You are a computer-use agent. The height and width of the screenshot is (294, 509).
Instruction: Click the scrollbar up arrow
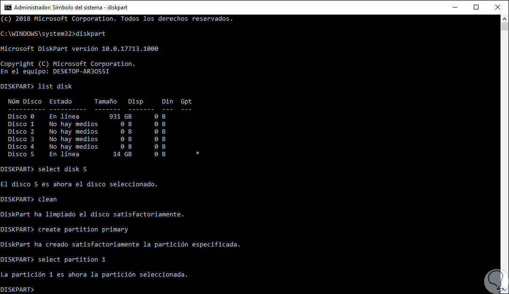pyautogui.click(x=504, y=19)
